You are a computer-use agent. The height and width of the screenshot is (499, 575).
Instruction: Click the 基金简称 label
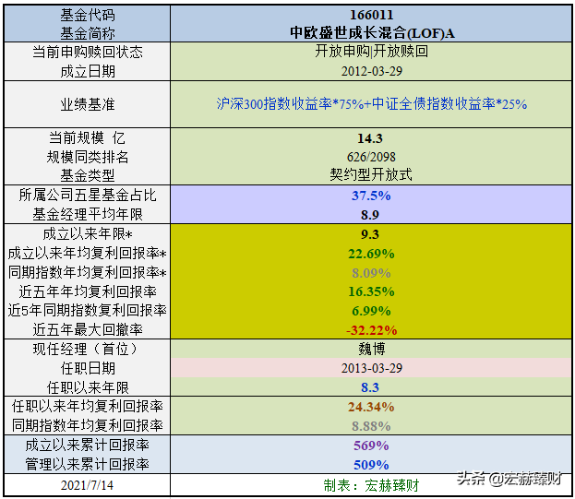[88, 33]
